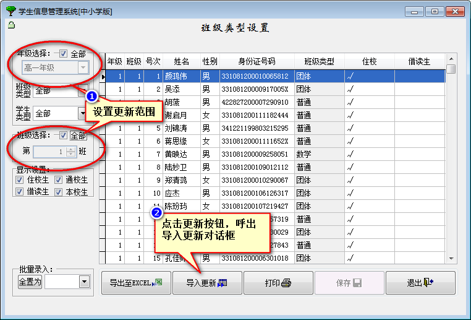Screen dimensions: 471x320
Task: Uncheck the 住校生 display checkbox
Action: [20, 179]
